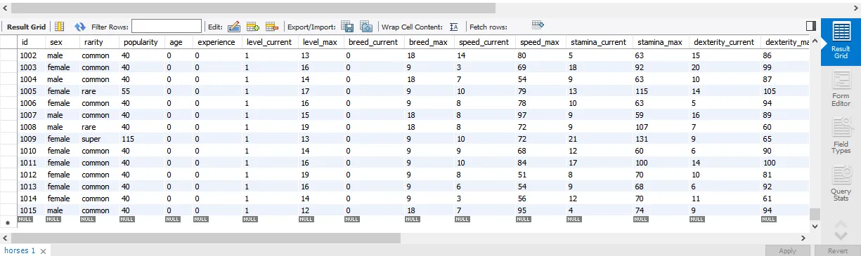Click the Delete selected rows icon
861x256 pixels.
click(272, 27)
